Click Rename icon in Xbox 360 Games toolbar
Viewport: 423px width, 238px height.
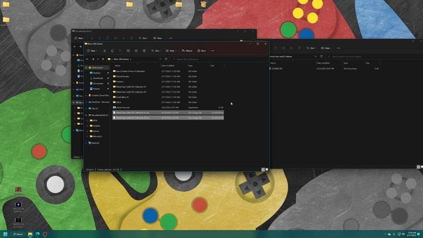tap(128, 51)
